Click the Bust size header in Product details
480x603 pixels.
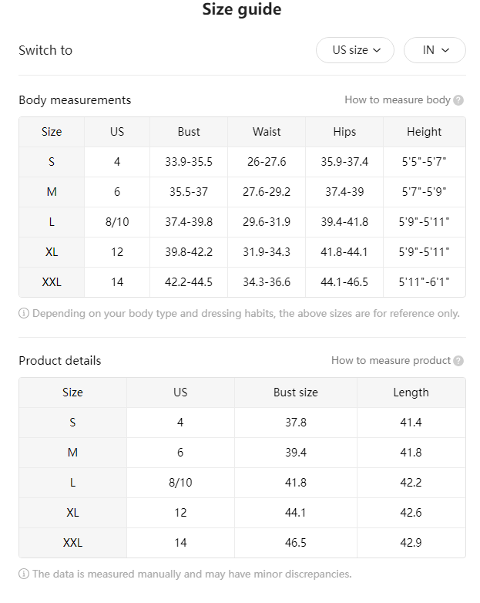click(296, 392)
